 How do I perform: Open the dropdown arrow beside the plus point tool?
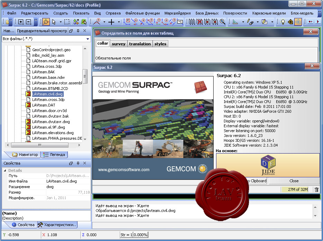pos(119,22)
